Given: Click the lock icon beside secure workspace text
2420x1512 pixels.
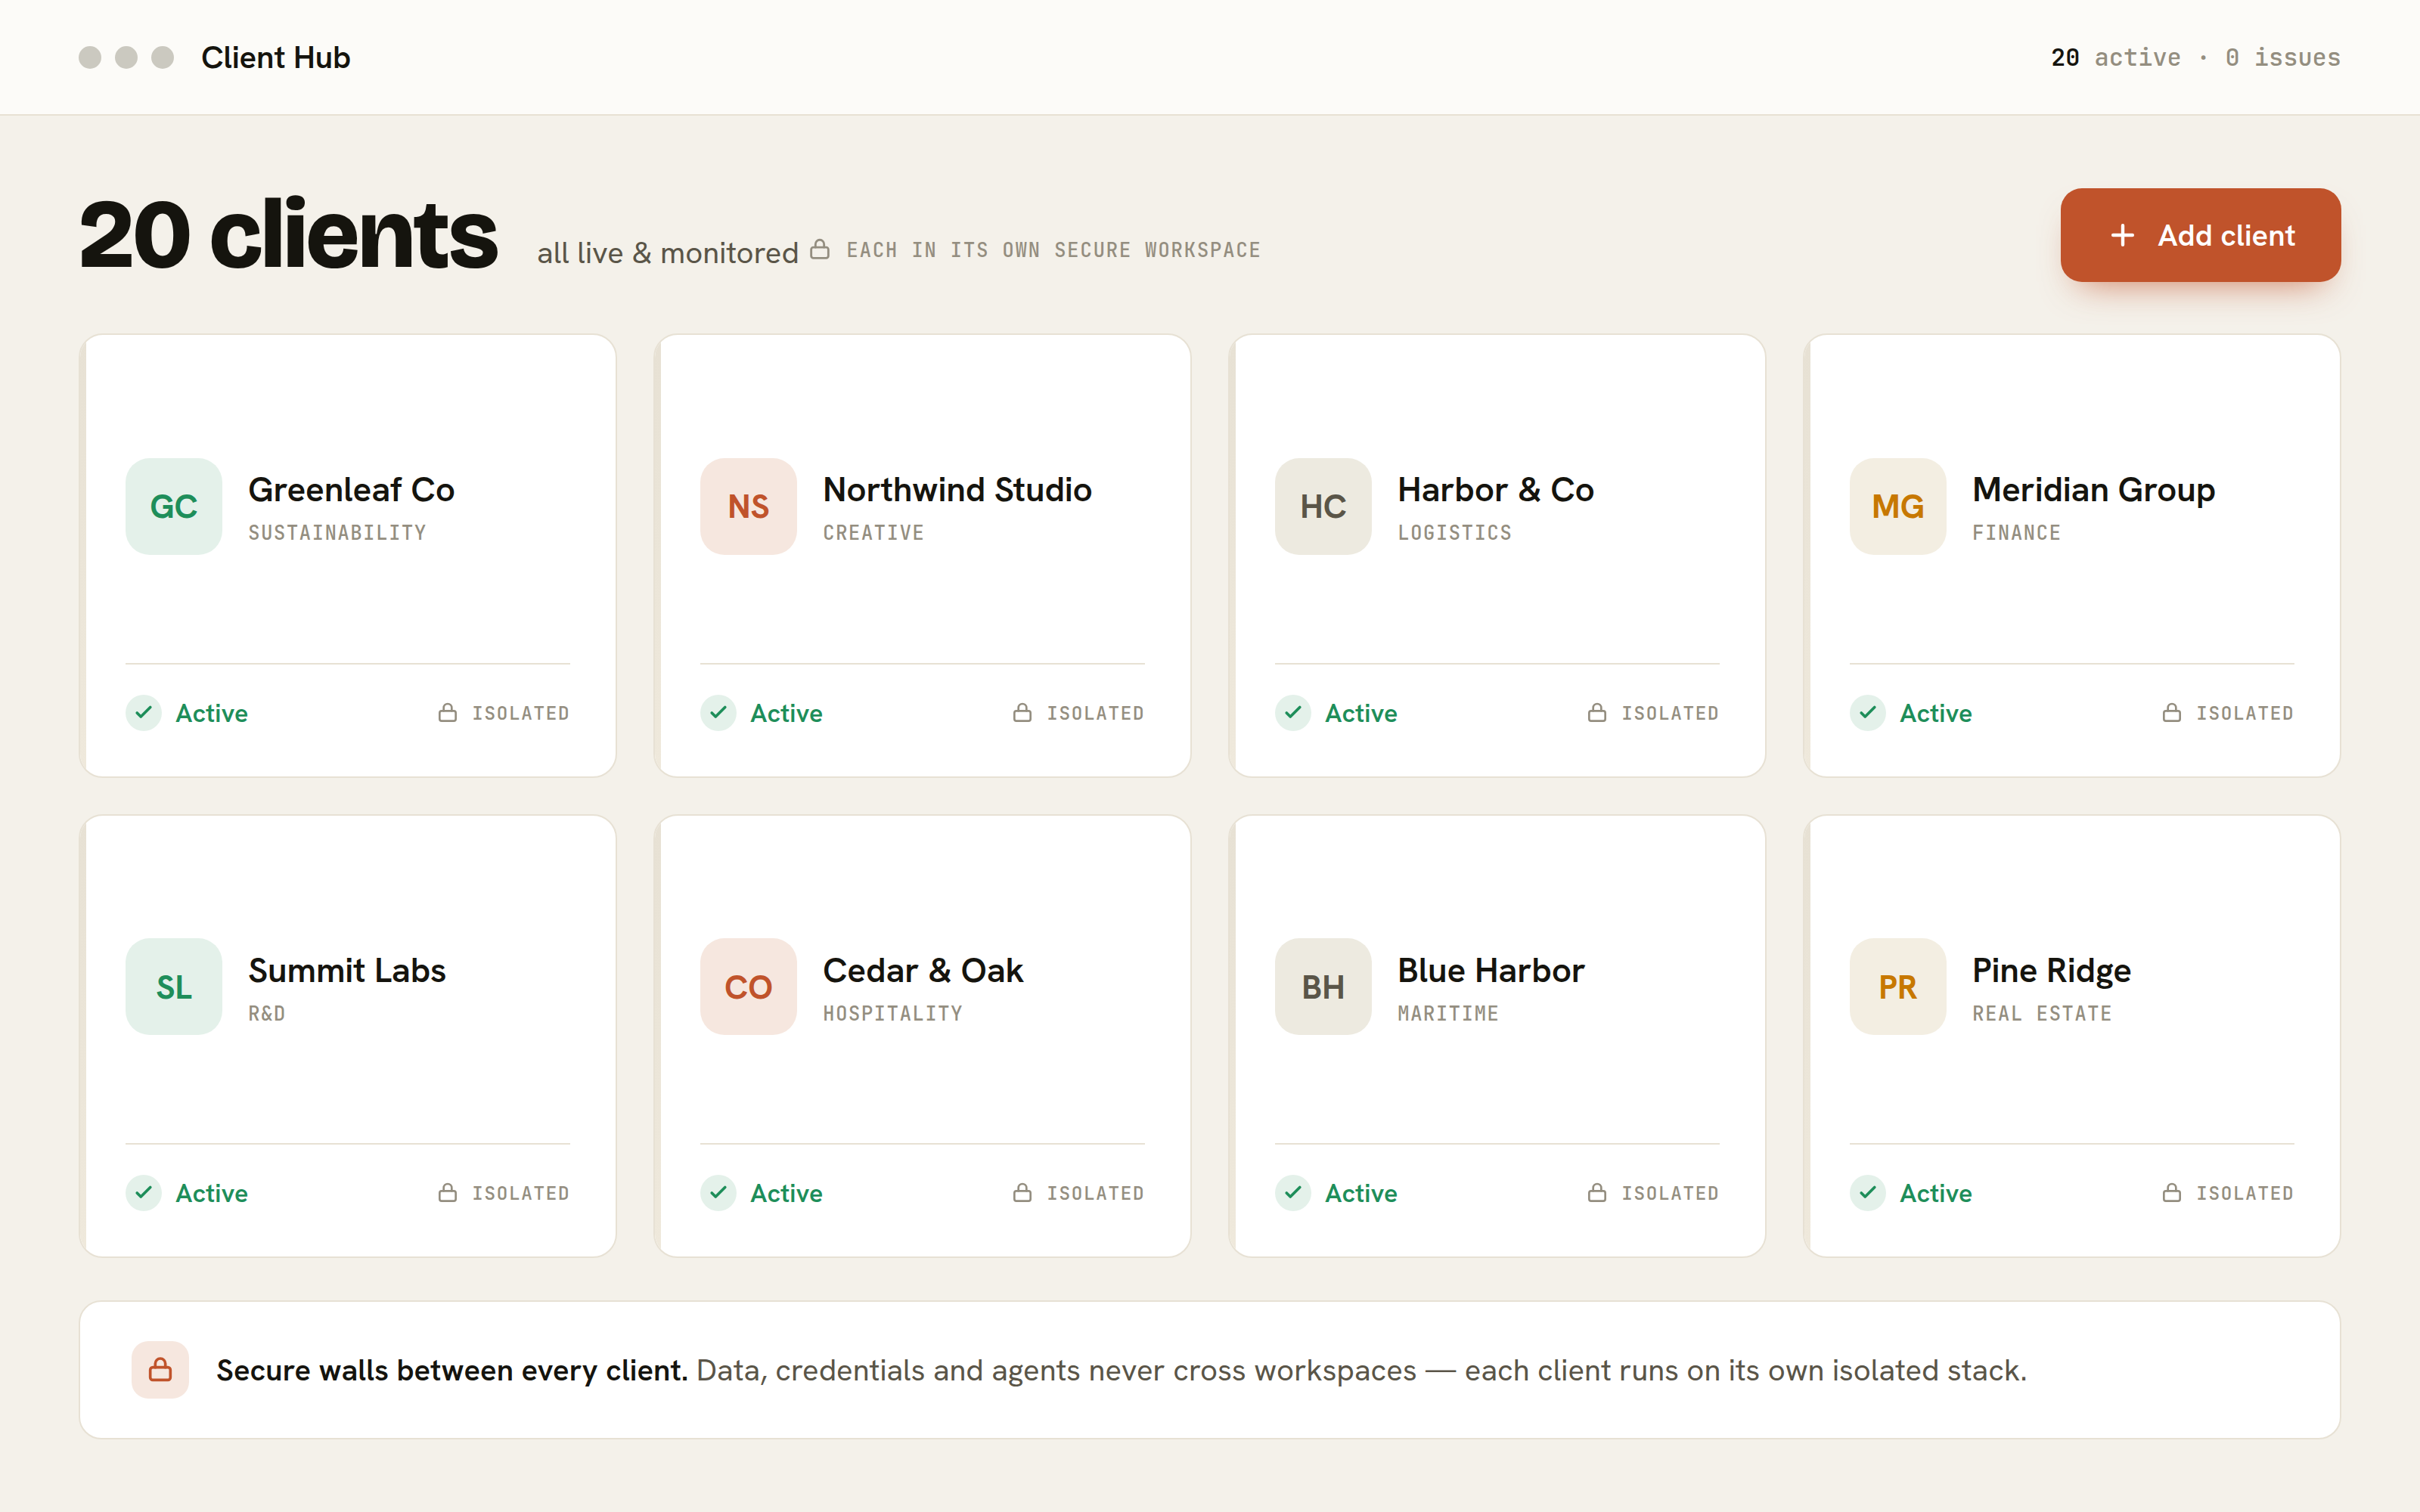Looking at the screenshot, I should pos(820,249).
